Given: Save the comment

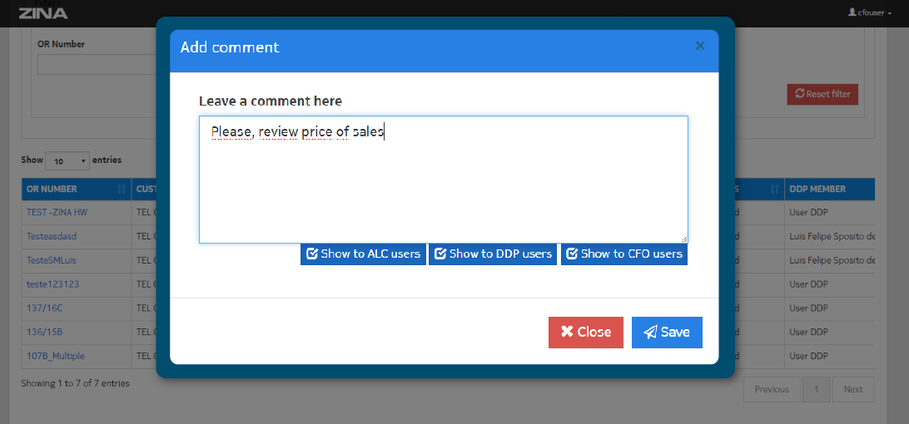Looking at the screenshot, I should [x=667, y=332].
